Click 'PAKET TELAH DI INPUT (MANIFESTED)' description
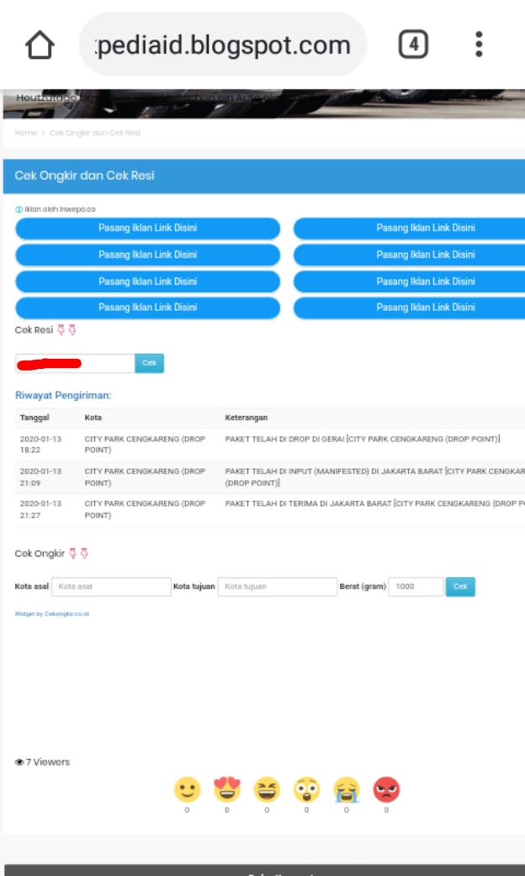This screenshot has width=525, height=876. [374, 477]
